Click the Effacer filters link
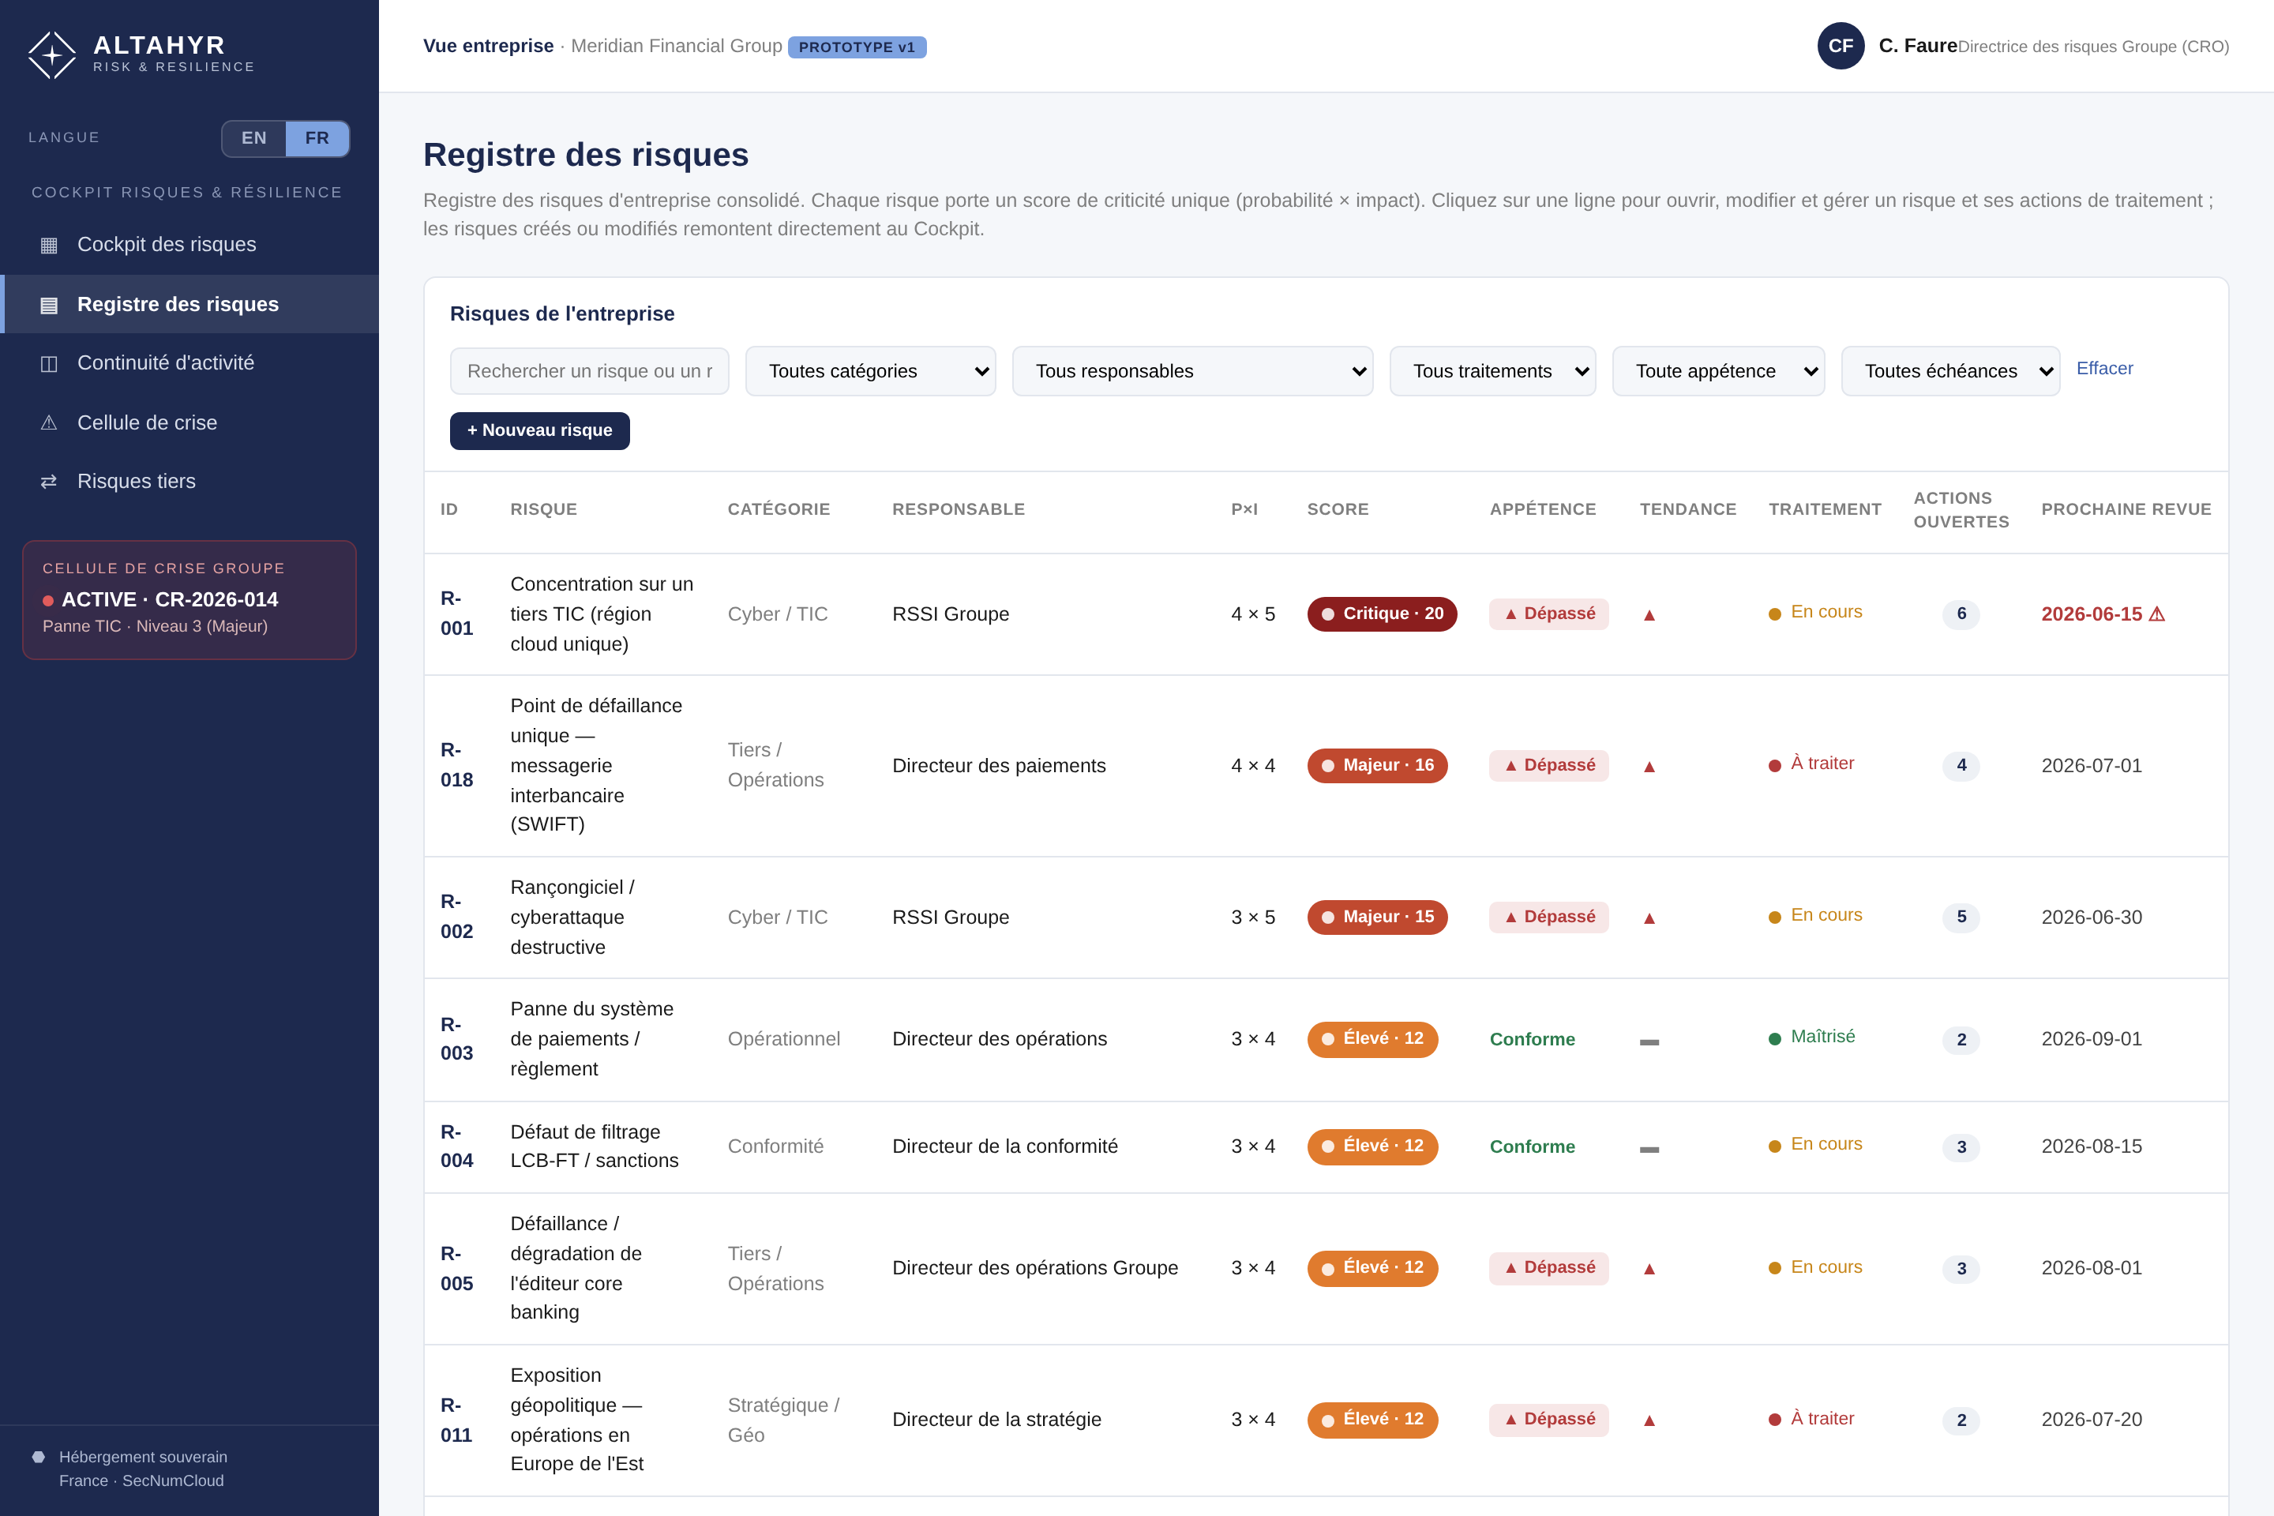The image size is (2274, 1516). click(x=2103, y=369)
